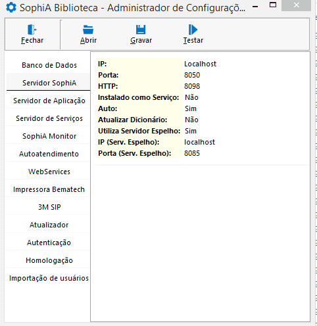This screenshot has height=326, width=317.
Task: Change Atualizar Dicionário value Não
Action: (191, 120)
